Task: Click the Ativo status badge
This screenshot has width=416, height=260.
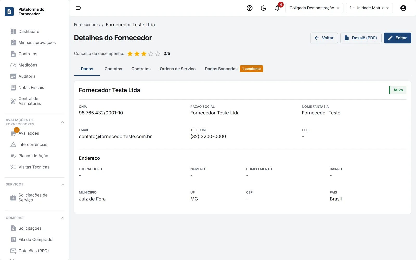Action: [398, 90]
